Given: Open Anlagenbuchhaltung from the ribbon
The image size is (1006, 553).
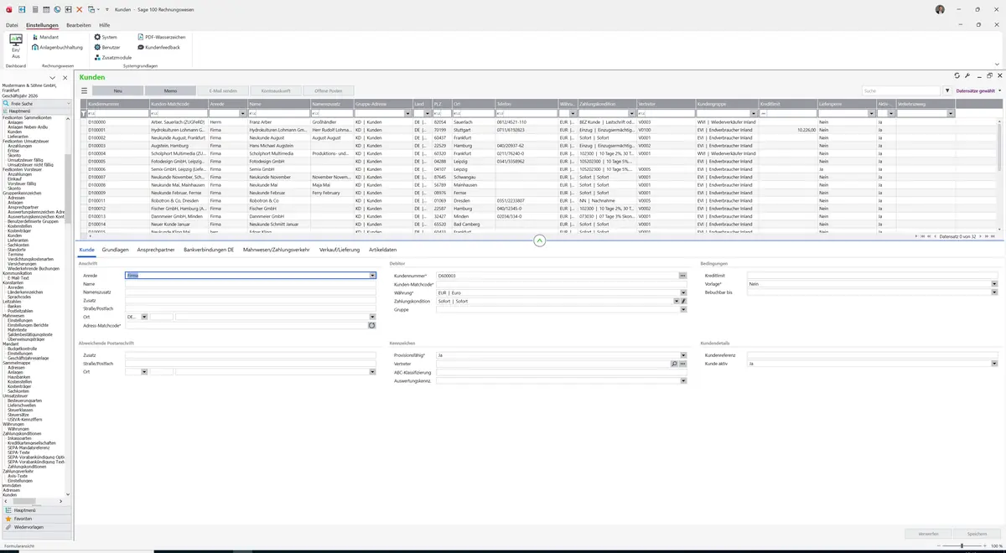Looking at the screenshot, I should 57,47.
